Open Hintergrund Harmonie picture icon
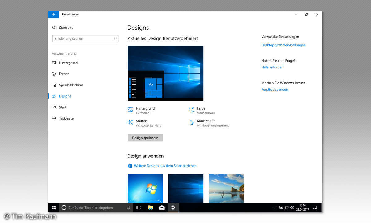 (x=130, y=110)
